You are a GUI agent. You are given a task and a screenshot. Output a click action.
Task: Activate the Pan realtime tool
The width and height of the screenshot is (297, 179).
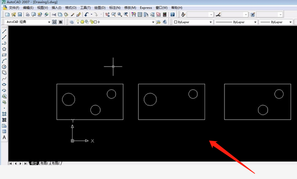(x=107, y=14)
